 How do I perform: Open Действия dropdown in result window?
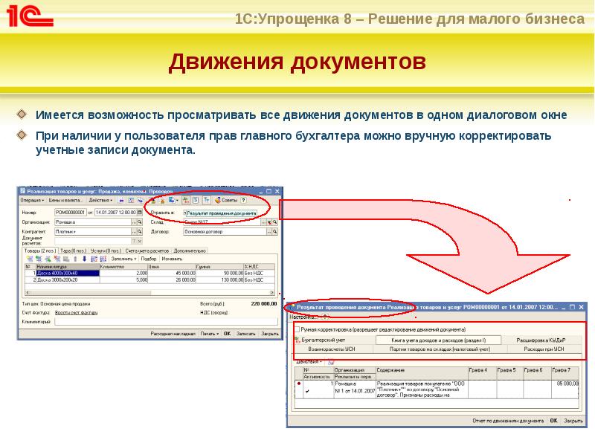[x=309, y=362]
